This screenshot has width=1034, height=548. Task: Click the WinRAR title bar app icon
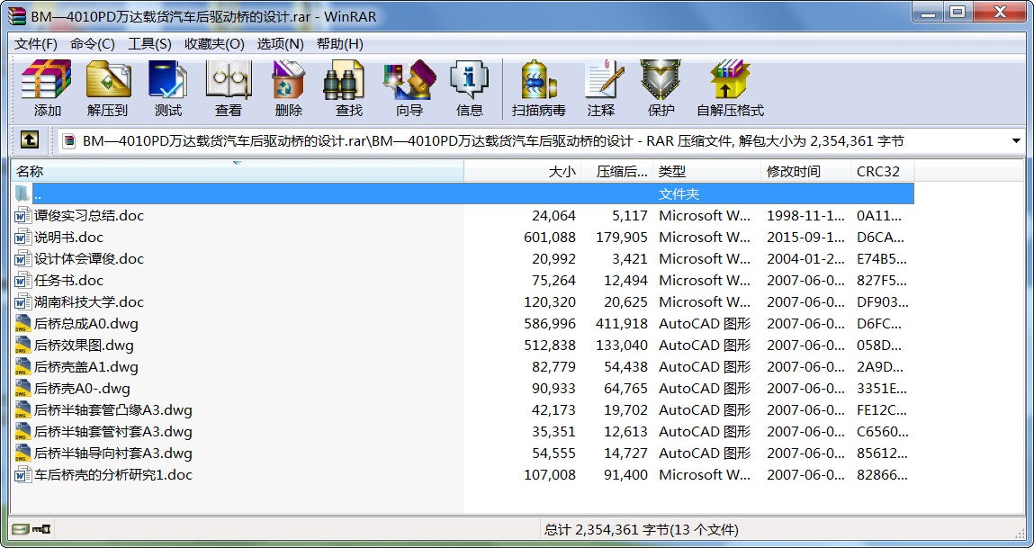pyautogui.click(x=17, y=15)
